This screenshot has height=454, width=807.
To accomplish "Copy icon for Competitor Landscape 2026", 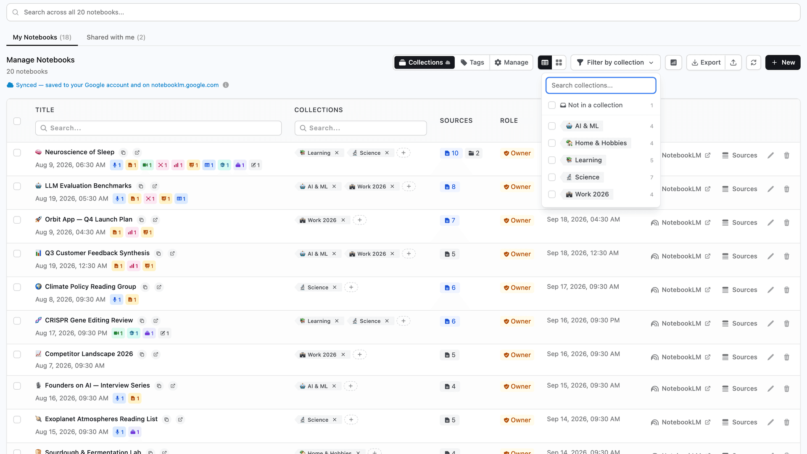I will (142, 354).
